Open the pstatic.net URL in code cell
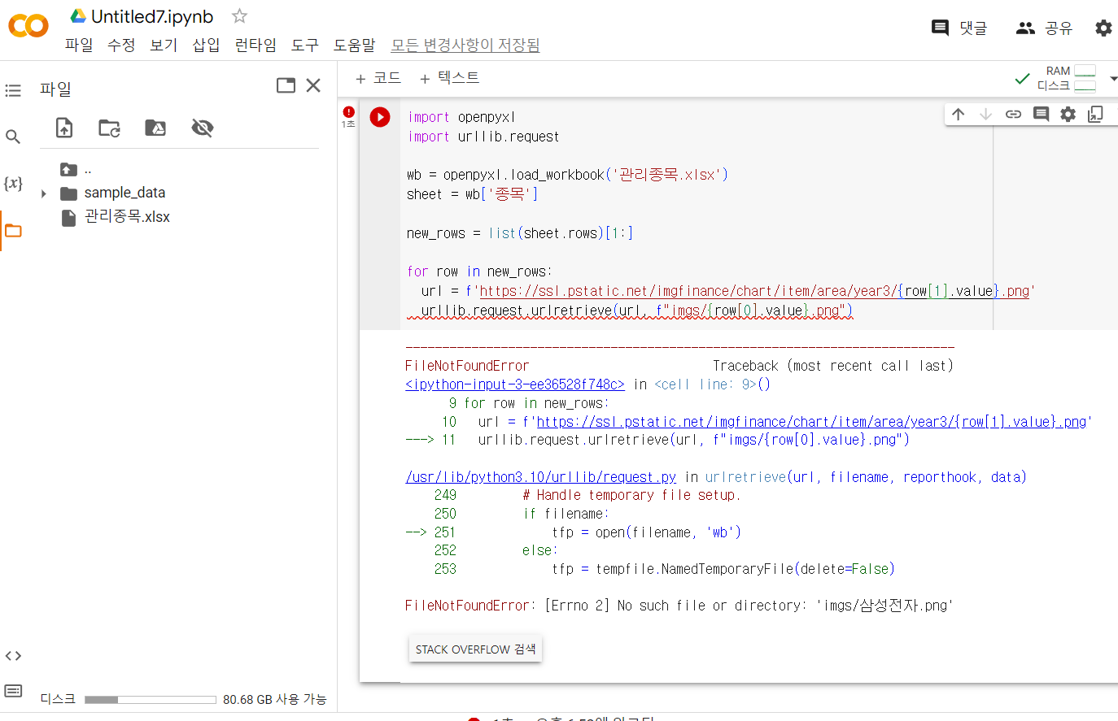This screenshot has height=721, width=1118. pos(754,291)
